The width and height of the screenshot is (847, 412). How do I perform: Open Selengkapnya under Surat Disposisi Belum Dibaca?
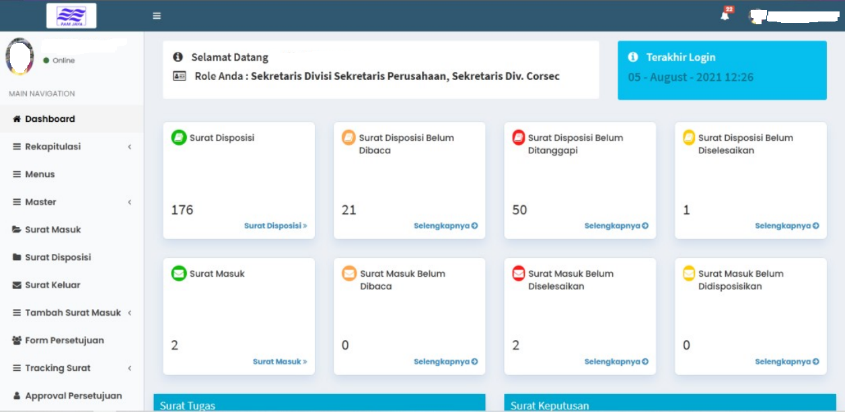445,226
